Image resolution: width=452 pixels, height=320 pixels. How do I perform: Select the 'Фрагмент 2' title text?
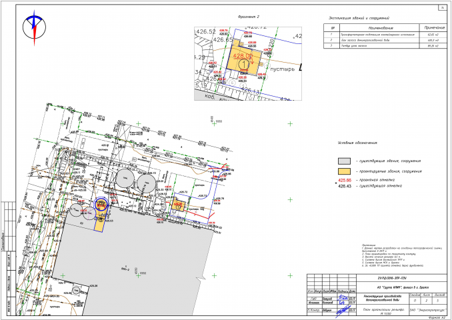(249, 17)
